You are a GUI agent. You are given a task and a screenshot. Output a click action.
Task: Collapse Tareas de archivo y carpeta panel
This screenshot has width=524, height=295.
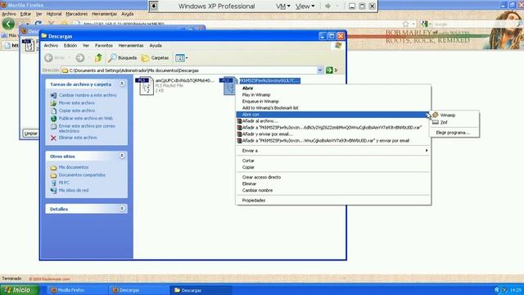click(122, 84)
